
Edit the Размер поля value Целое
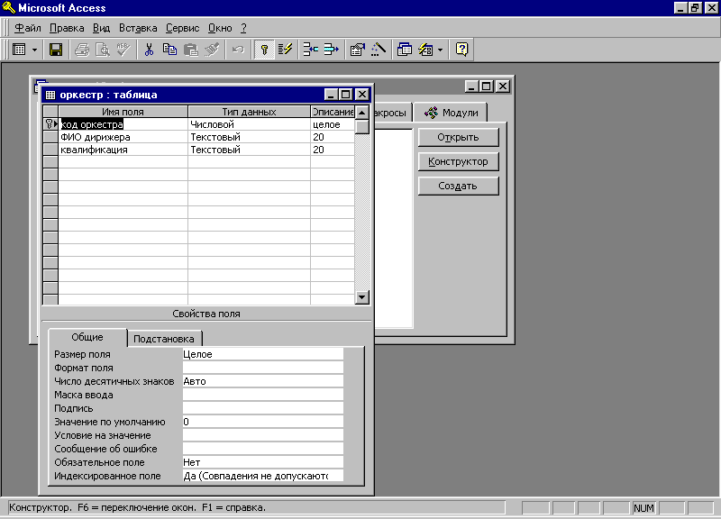[263, 354]
